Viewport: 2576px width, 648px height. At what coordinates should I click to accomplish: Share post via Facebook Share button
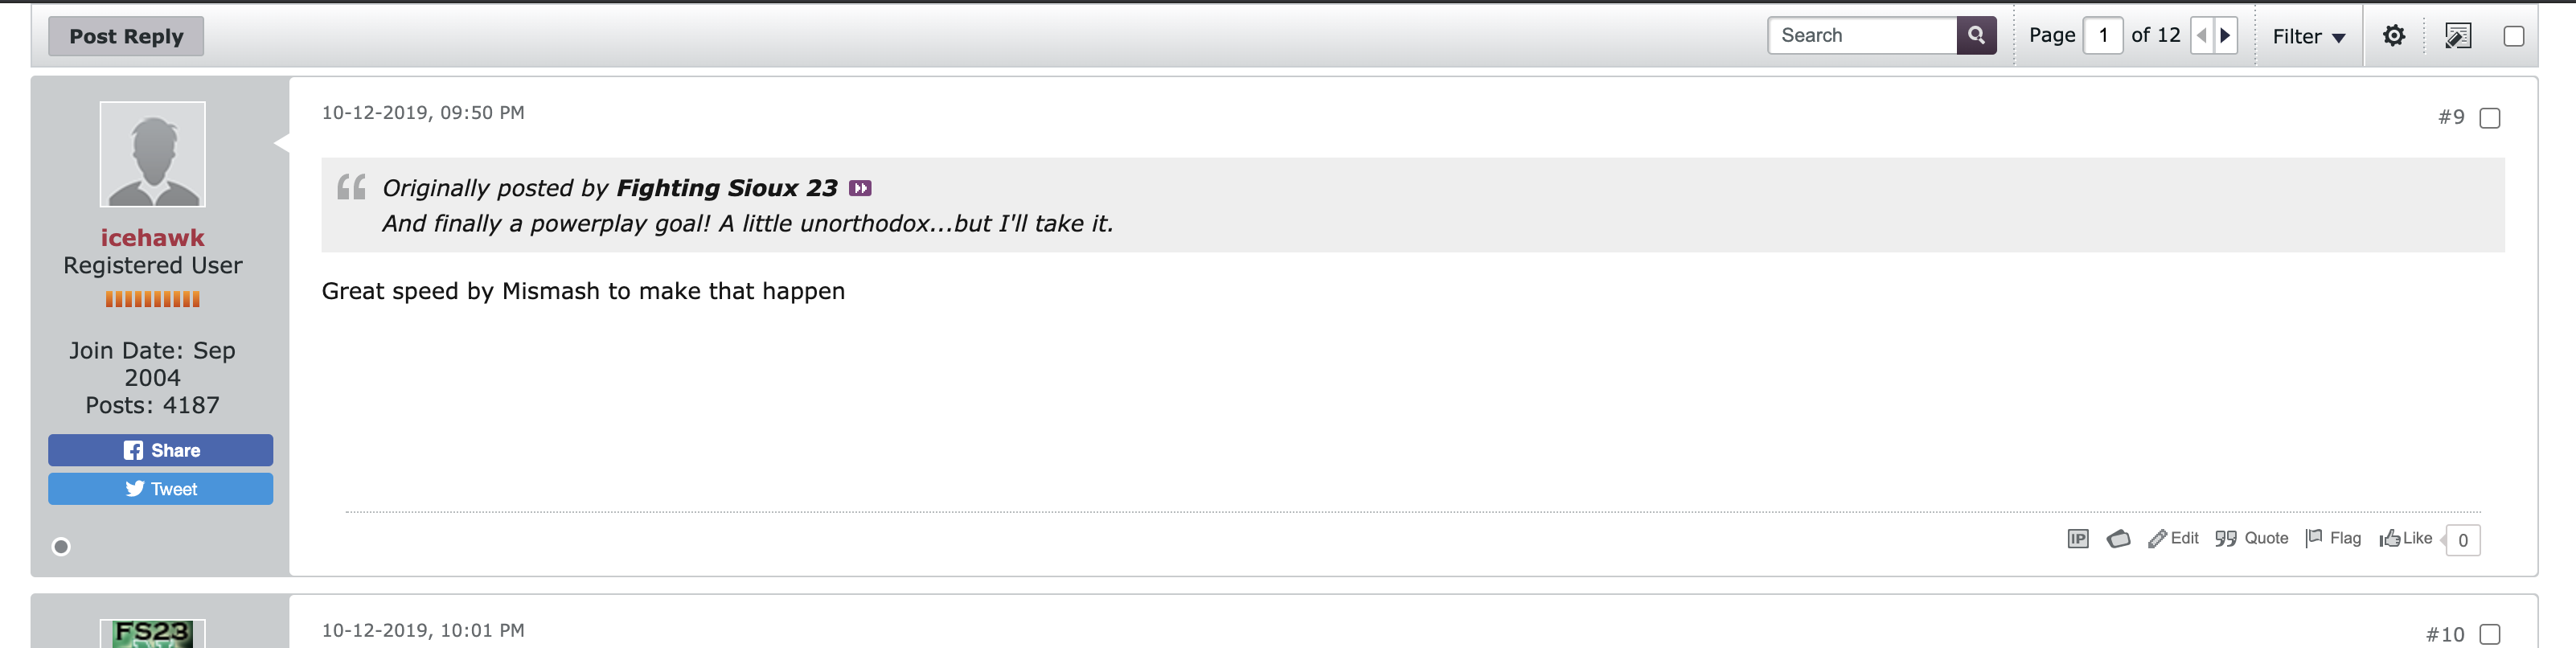pyautogui.click(x=160, y=450)
